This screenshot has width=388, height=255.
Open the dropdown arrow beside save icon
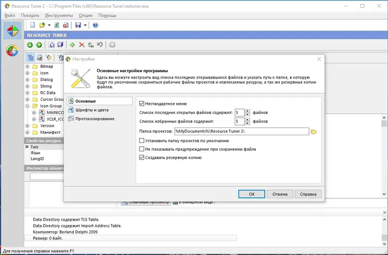(85, 25)
